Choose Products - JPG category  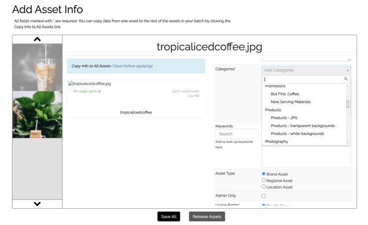pos(284,118)
